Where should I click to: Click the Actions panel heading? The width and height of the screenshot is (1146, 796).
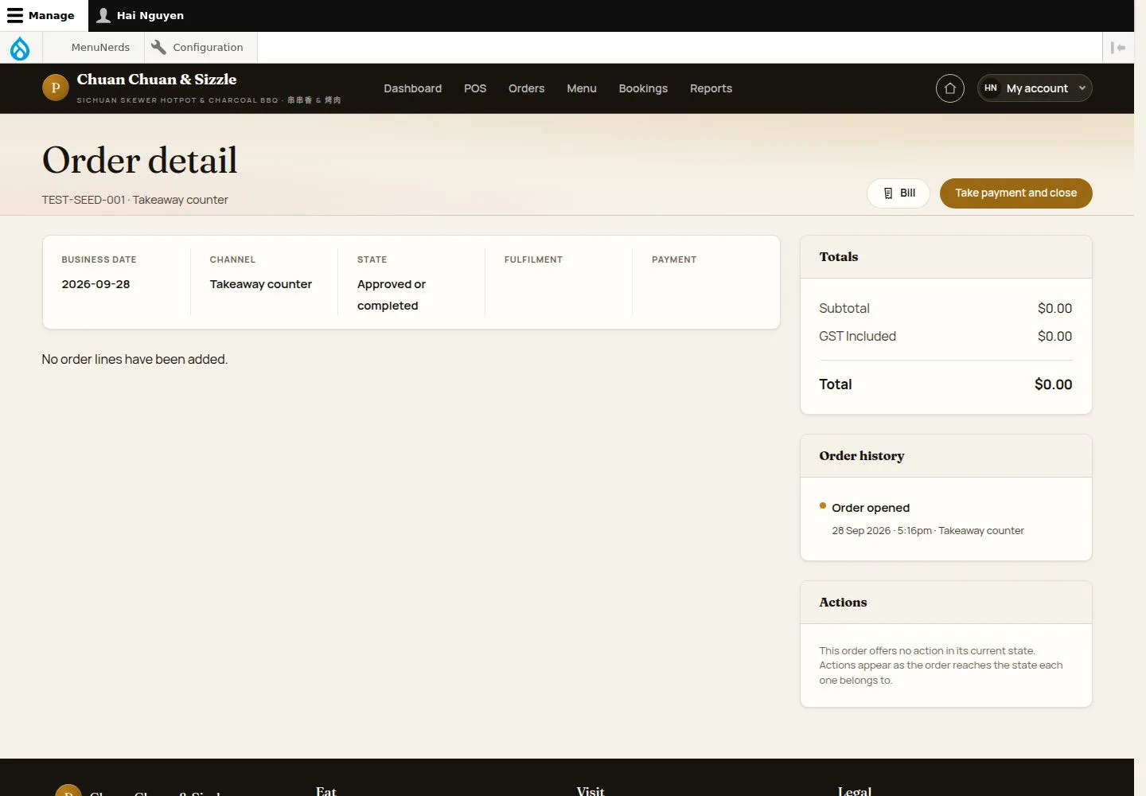pyautogui.click(x=843, y=603)
